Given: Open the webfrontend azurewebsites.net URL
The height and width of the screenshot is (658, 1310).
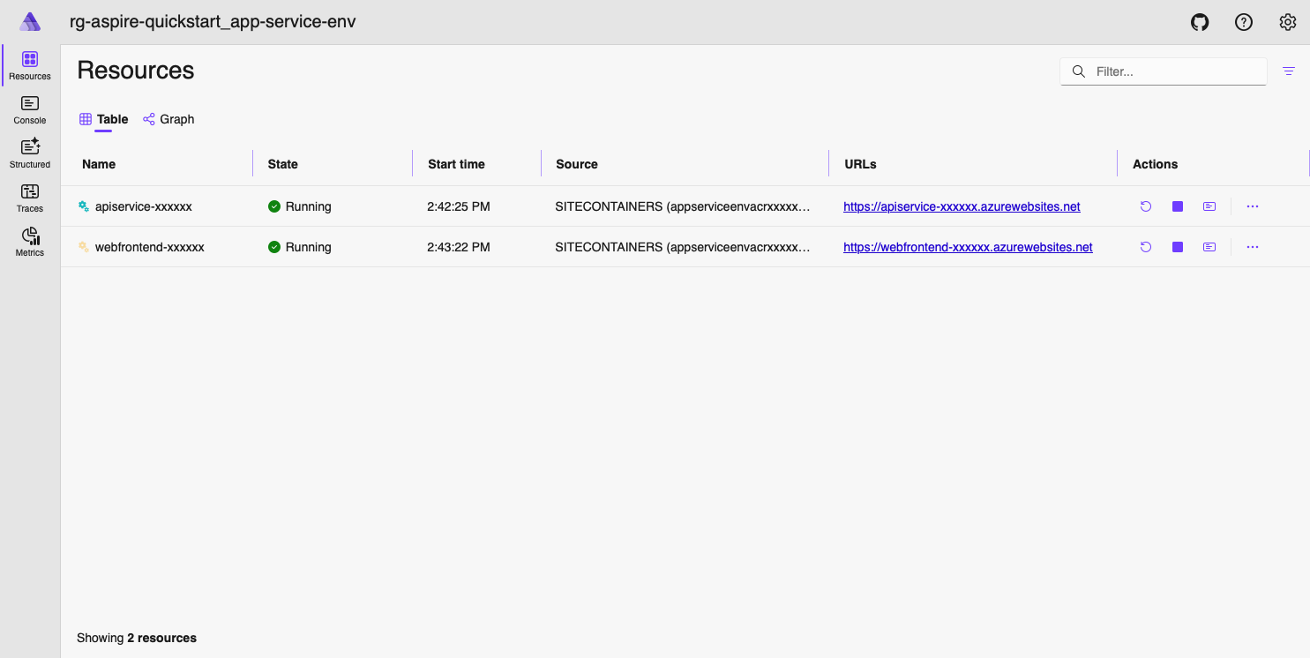Looking at the screenshot, I should (x=968, y=246).
